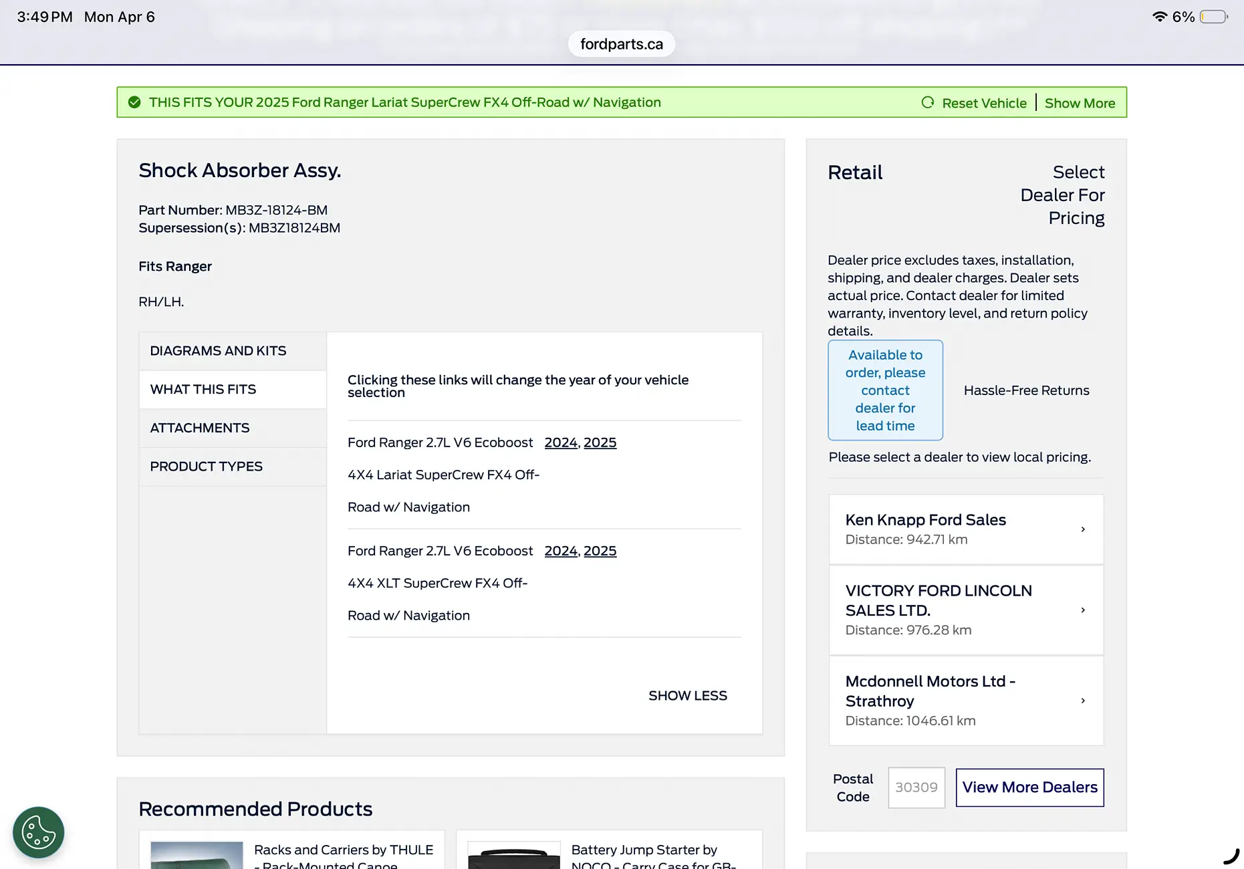Click the RH/LH. description text
Image resolution: width=1244 pixels, height=869 pixels.
click(x=161, y=301)
